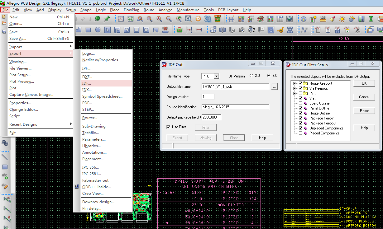This screenshot has height=229, width=383.
Task: Open the ODB export toolbar icon
Action: coord(213,30)
